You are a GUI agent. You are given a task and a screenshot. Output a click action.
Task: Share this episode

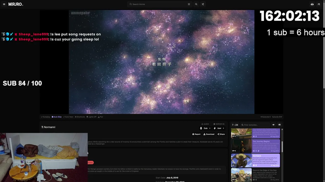[x=221, y=134]
